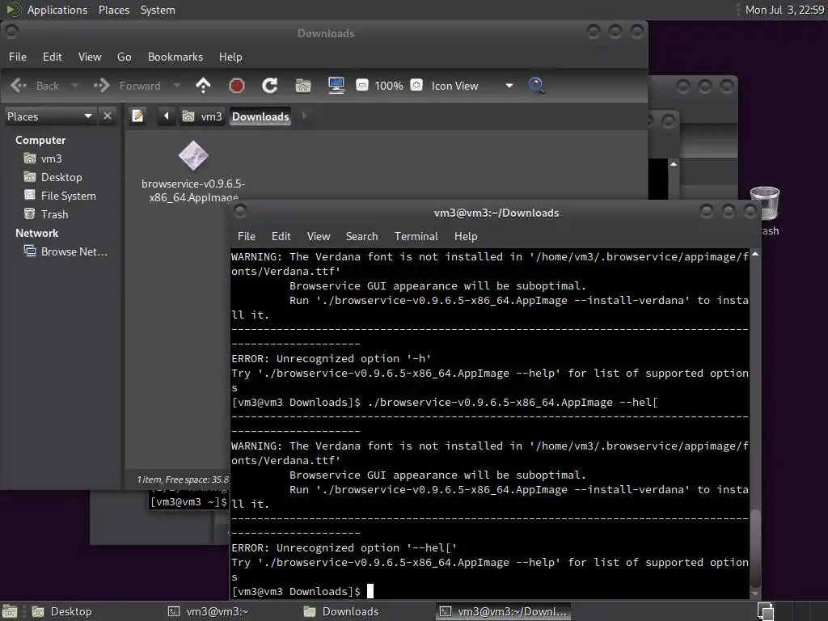Open terminal Search menu
This screenshot has height=621, width=828.
pos(361,236)
